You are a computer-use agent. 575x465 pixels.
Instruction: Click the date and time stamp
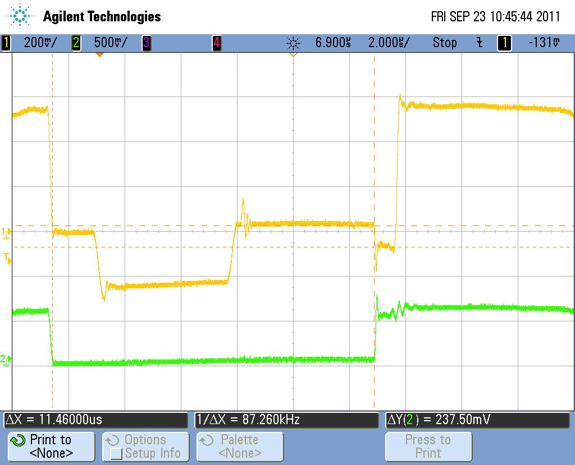click(x=495, y=16)
